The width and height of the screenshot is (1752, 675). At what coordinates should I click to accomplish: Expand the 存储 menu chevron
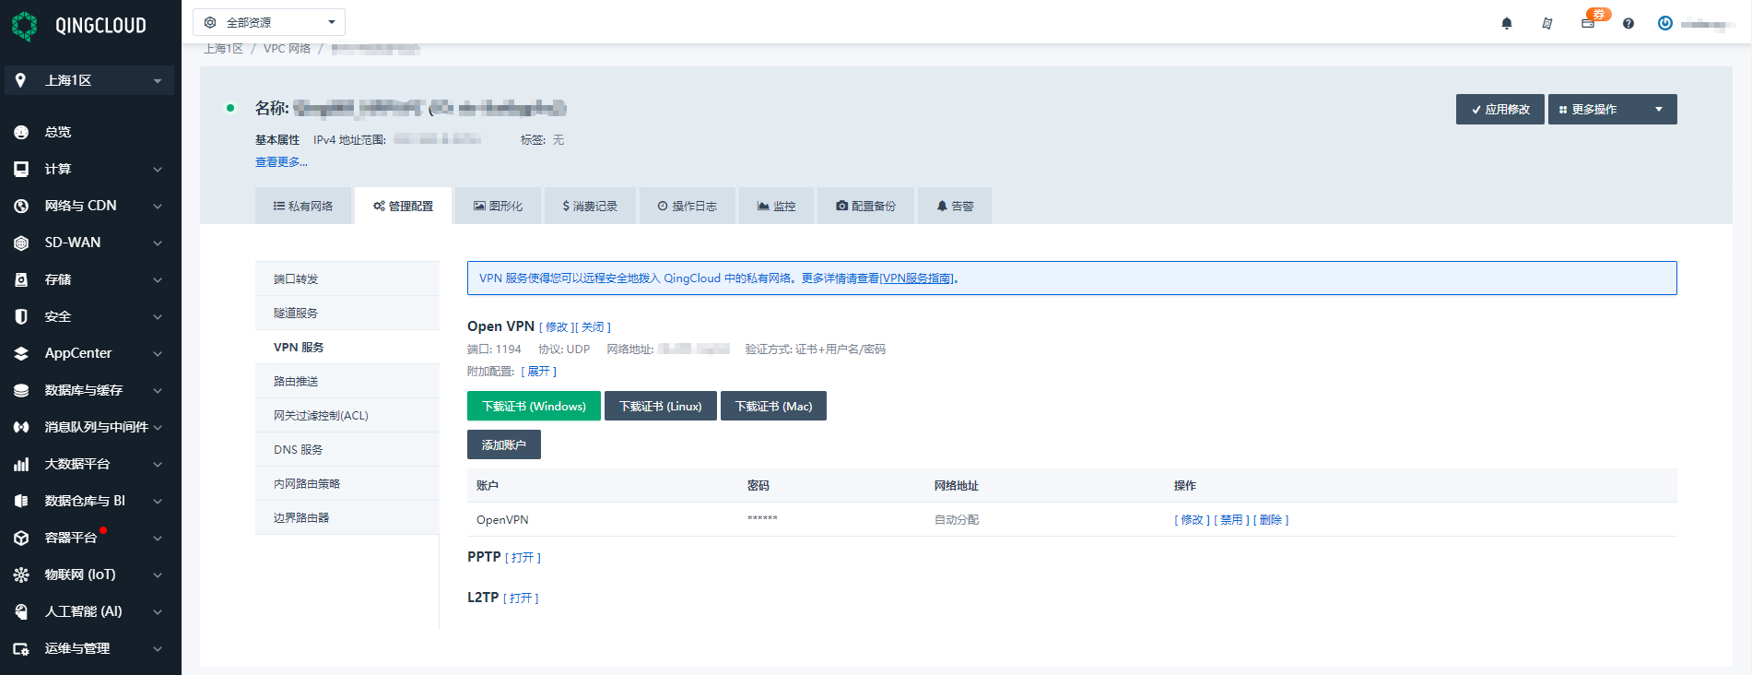tap(158, 280)
